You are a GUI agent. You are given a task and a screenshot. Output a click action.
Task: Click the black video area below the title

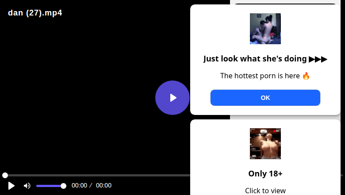tap(77, 92)
